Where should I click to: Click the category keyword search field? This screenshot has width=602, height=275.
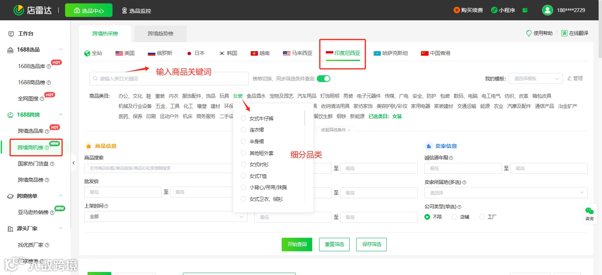169,79
